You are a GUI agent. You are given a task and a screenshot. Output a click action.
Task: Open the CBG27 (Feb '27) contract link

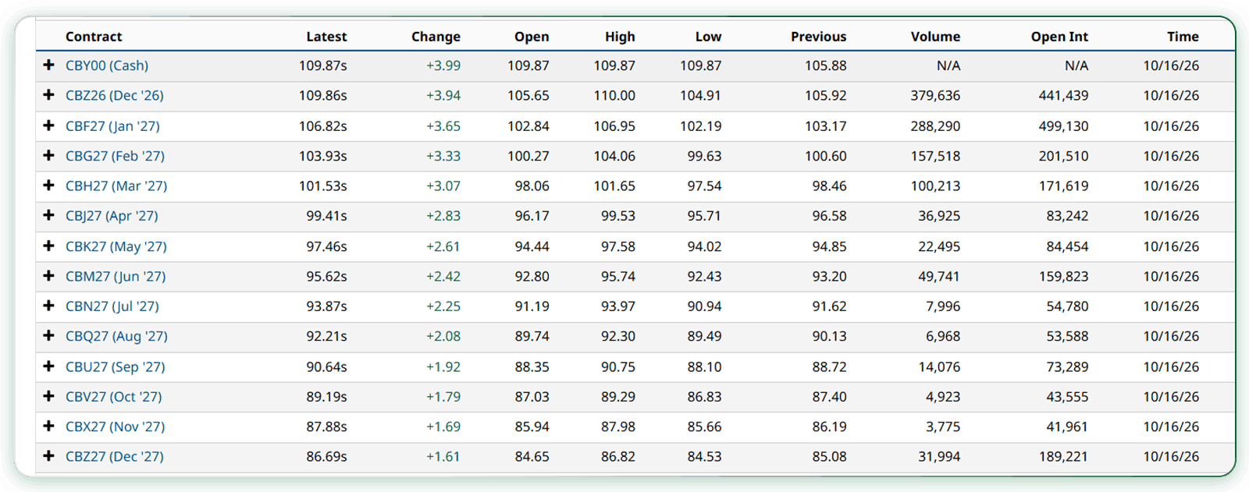[x=115, y=156]
